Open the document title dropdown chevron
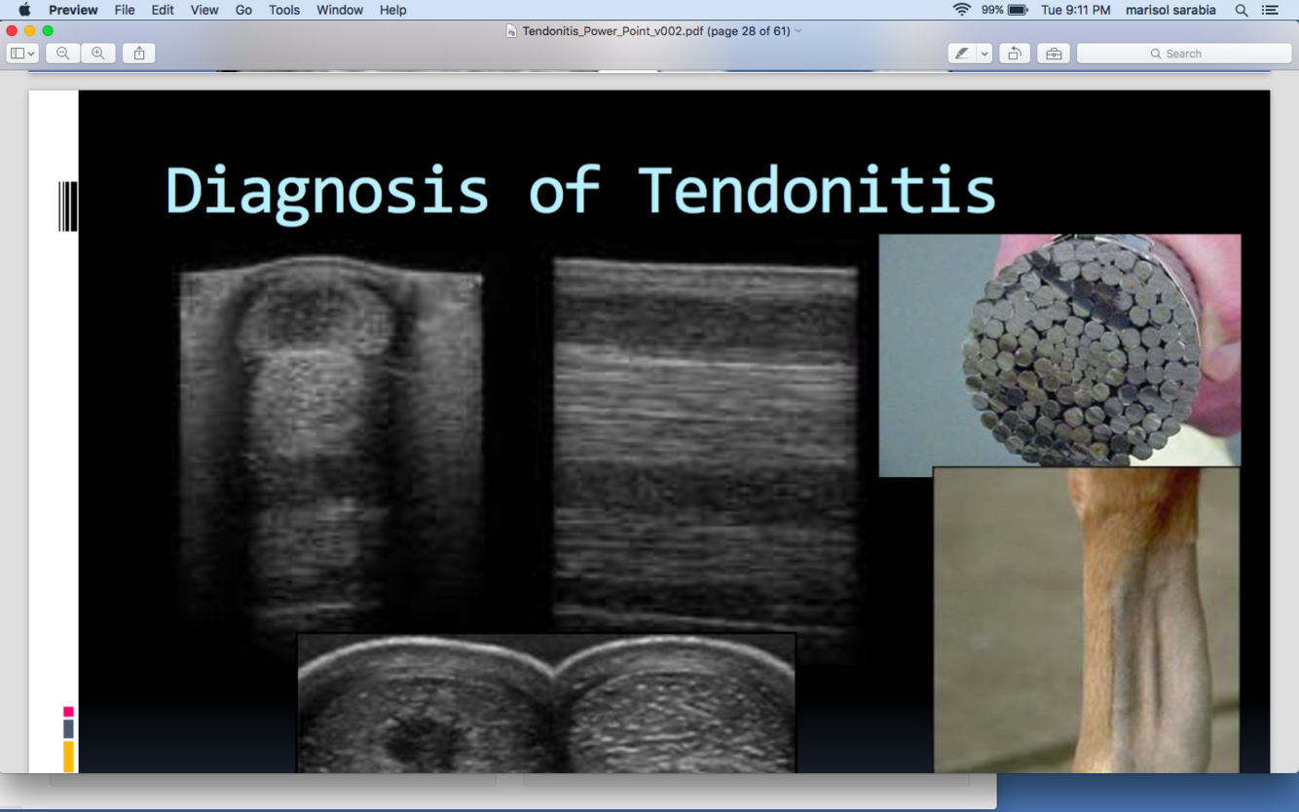The height and width of the screenshot is (812, 1299). 798,31
